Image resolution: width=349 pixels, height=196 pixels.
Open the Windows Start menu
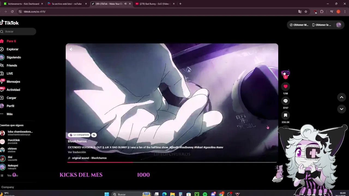tap(107, 194)
